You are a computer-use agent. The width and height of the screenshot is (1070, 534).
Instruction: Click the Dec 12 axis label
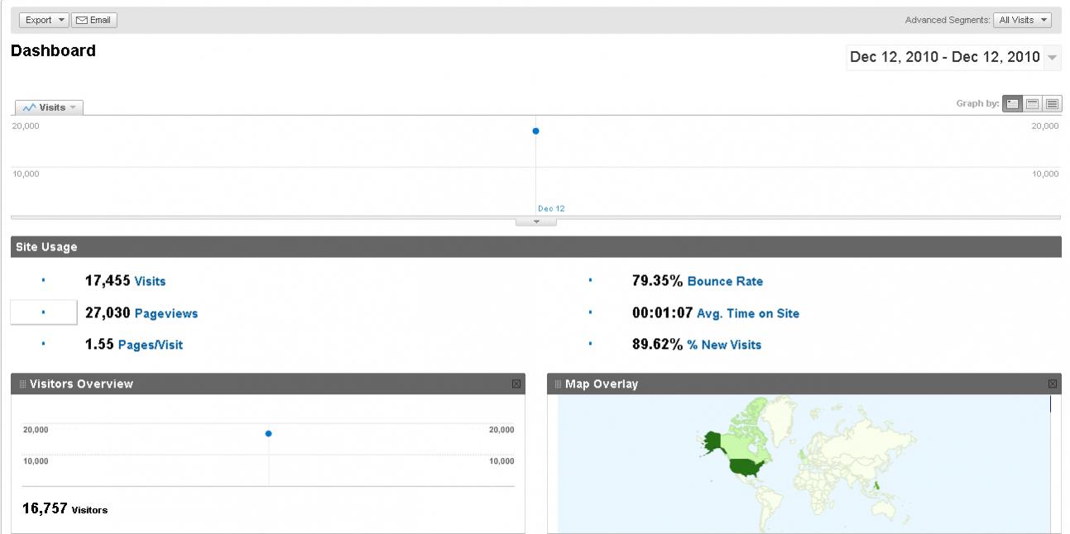(551, 208)
